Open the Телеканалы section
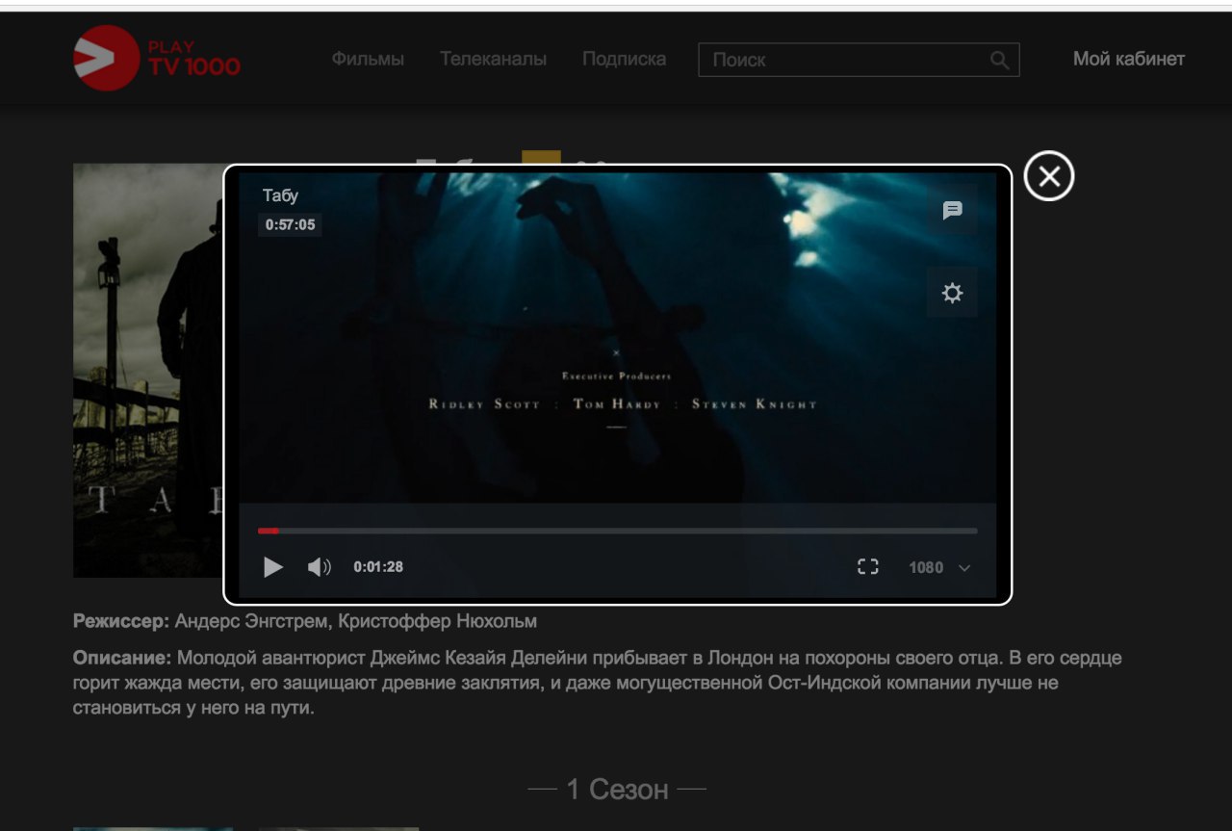 (493, 59)
